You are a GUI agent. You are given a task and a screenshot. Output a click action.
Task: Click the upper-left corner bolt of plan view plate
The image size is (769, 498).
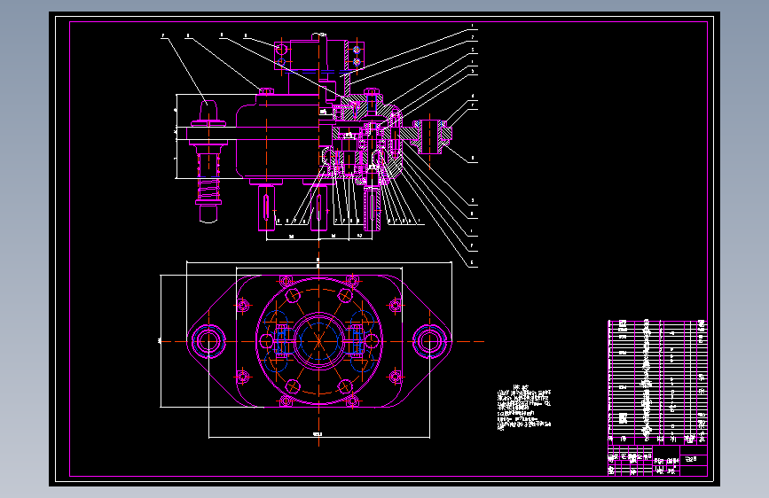[243, 306]
